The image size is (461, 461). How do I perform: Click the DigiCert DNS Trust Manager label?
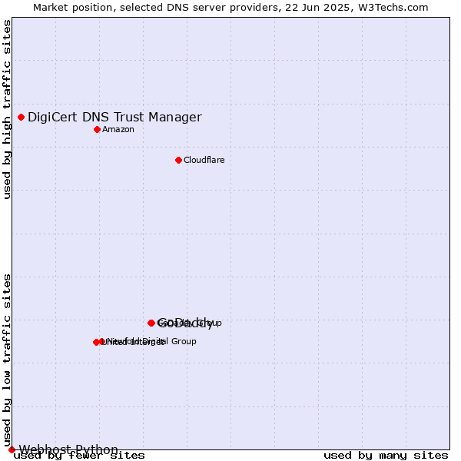coord(114,118)
